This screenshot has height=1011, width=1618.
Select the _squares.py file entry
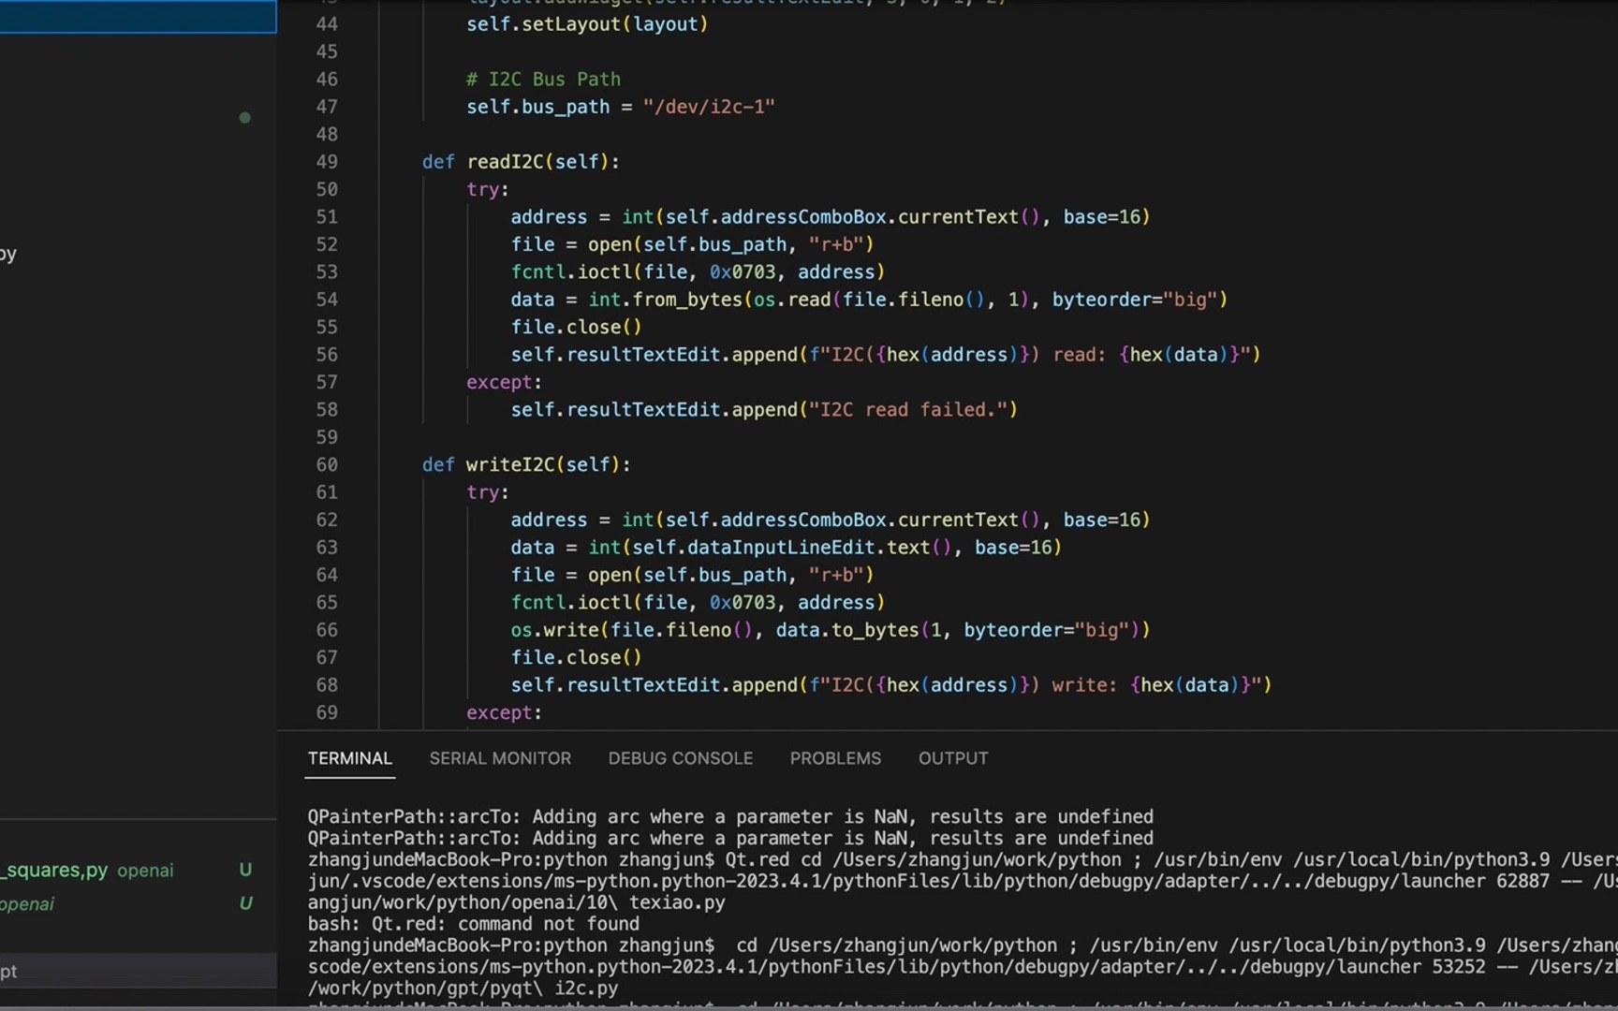click(54, 870)
